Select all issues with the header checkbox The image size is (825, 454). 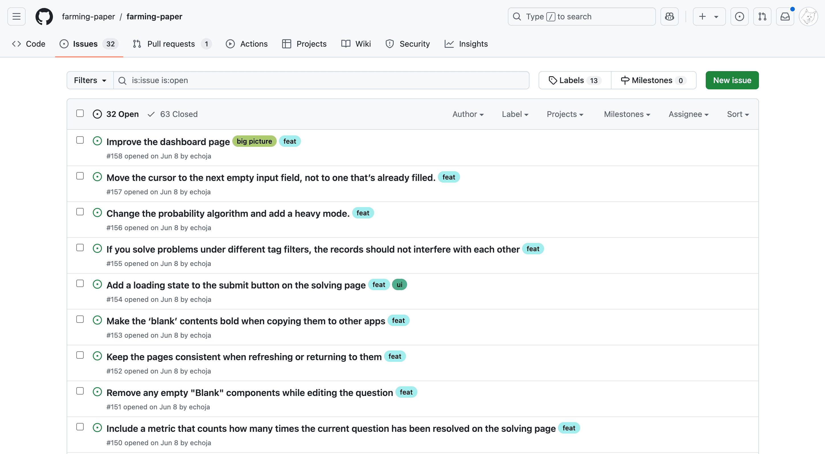(x=80, y=113)
